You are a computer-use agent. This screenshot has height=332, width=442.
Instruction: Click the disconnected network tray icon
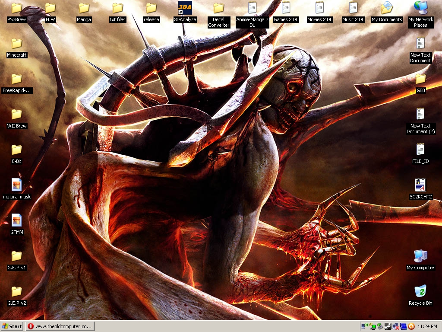395,326
